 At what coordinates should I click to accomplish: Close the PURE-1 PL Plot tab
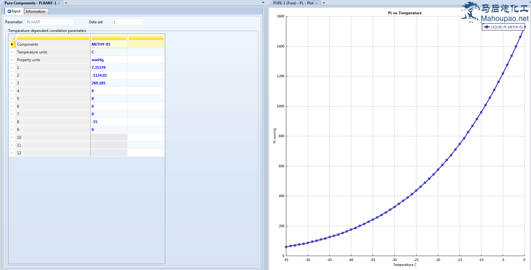click(x=317, y=3)
